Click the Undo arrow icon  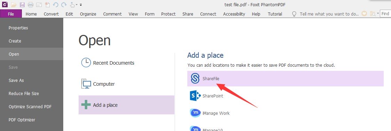(x=55, y=4)
